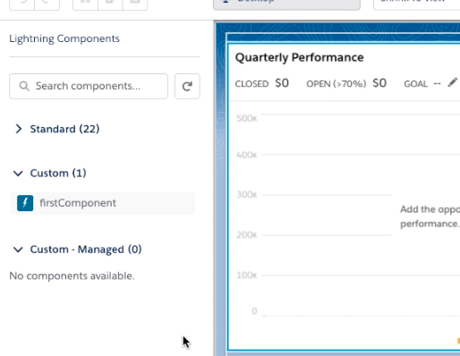Cut the selected component via toolbar
This screenshot has width=460, height=356.
(85, 4)
